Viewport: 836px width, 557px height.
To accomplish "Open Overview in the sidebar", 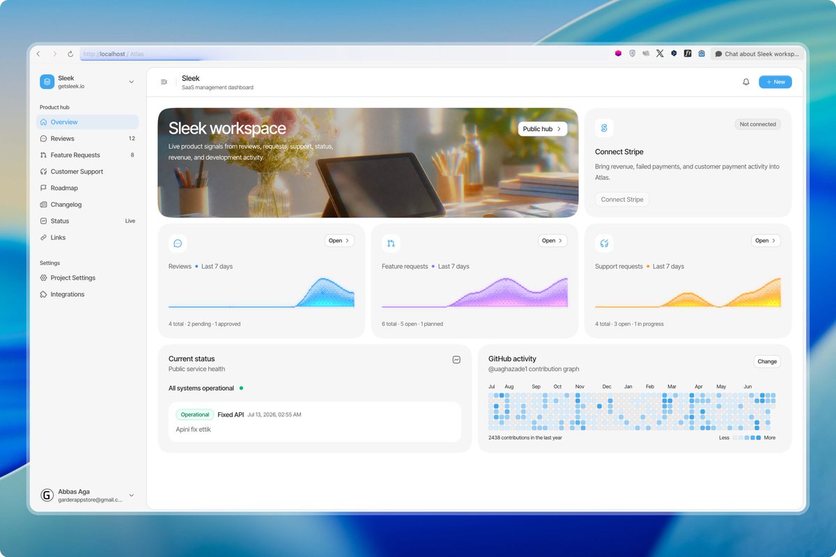I will click(88, 122).
